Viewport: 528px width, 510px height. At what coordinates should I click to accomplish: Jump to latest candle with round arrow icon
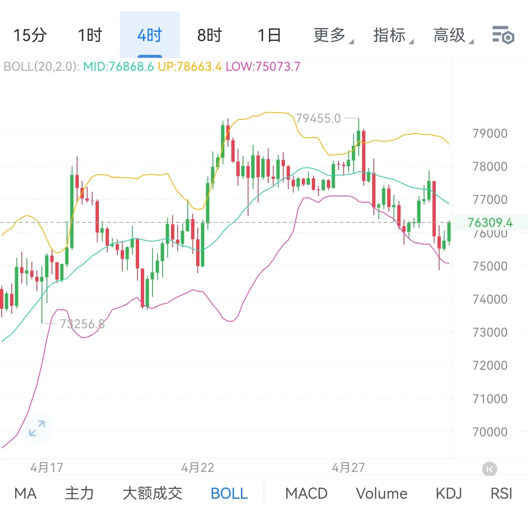(489, 469)
